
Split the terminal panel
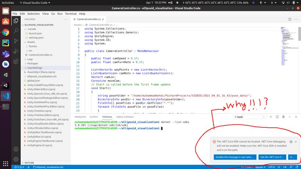pos(277,117)
